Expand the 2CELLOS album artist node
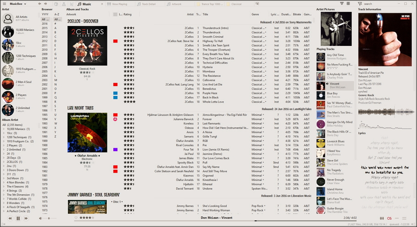The width and height of the screenshot is (417, 227). click(x=4, y=161)
